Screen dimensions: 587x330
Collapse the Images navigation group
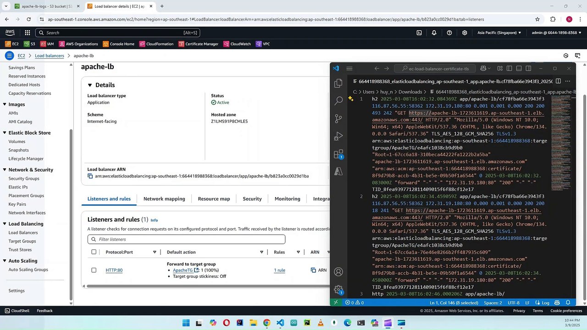(5, 104)
